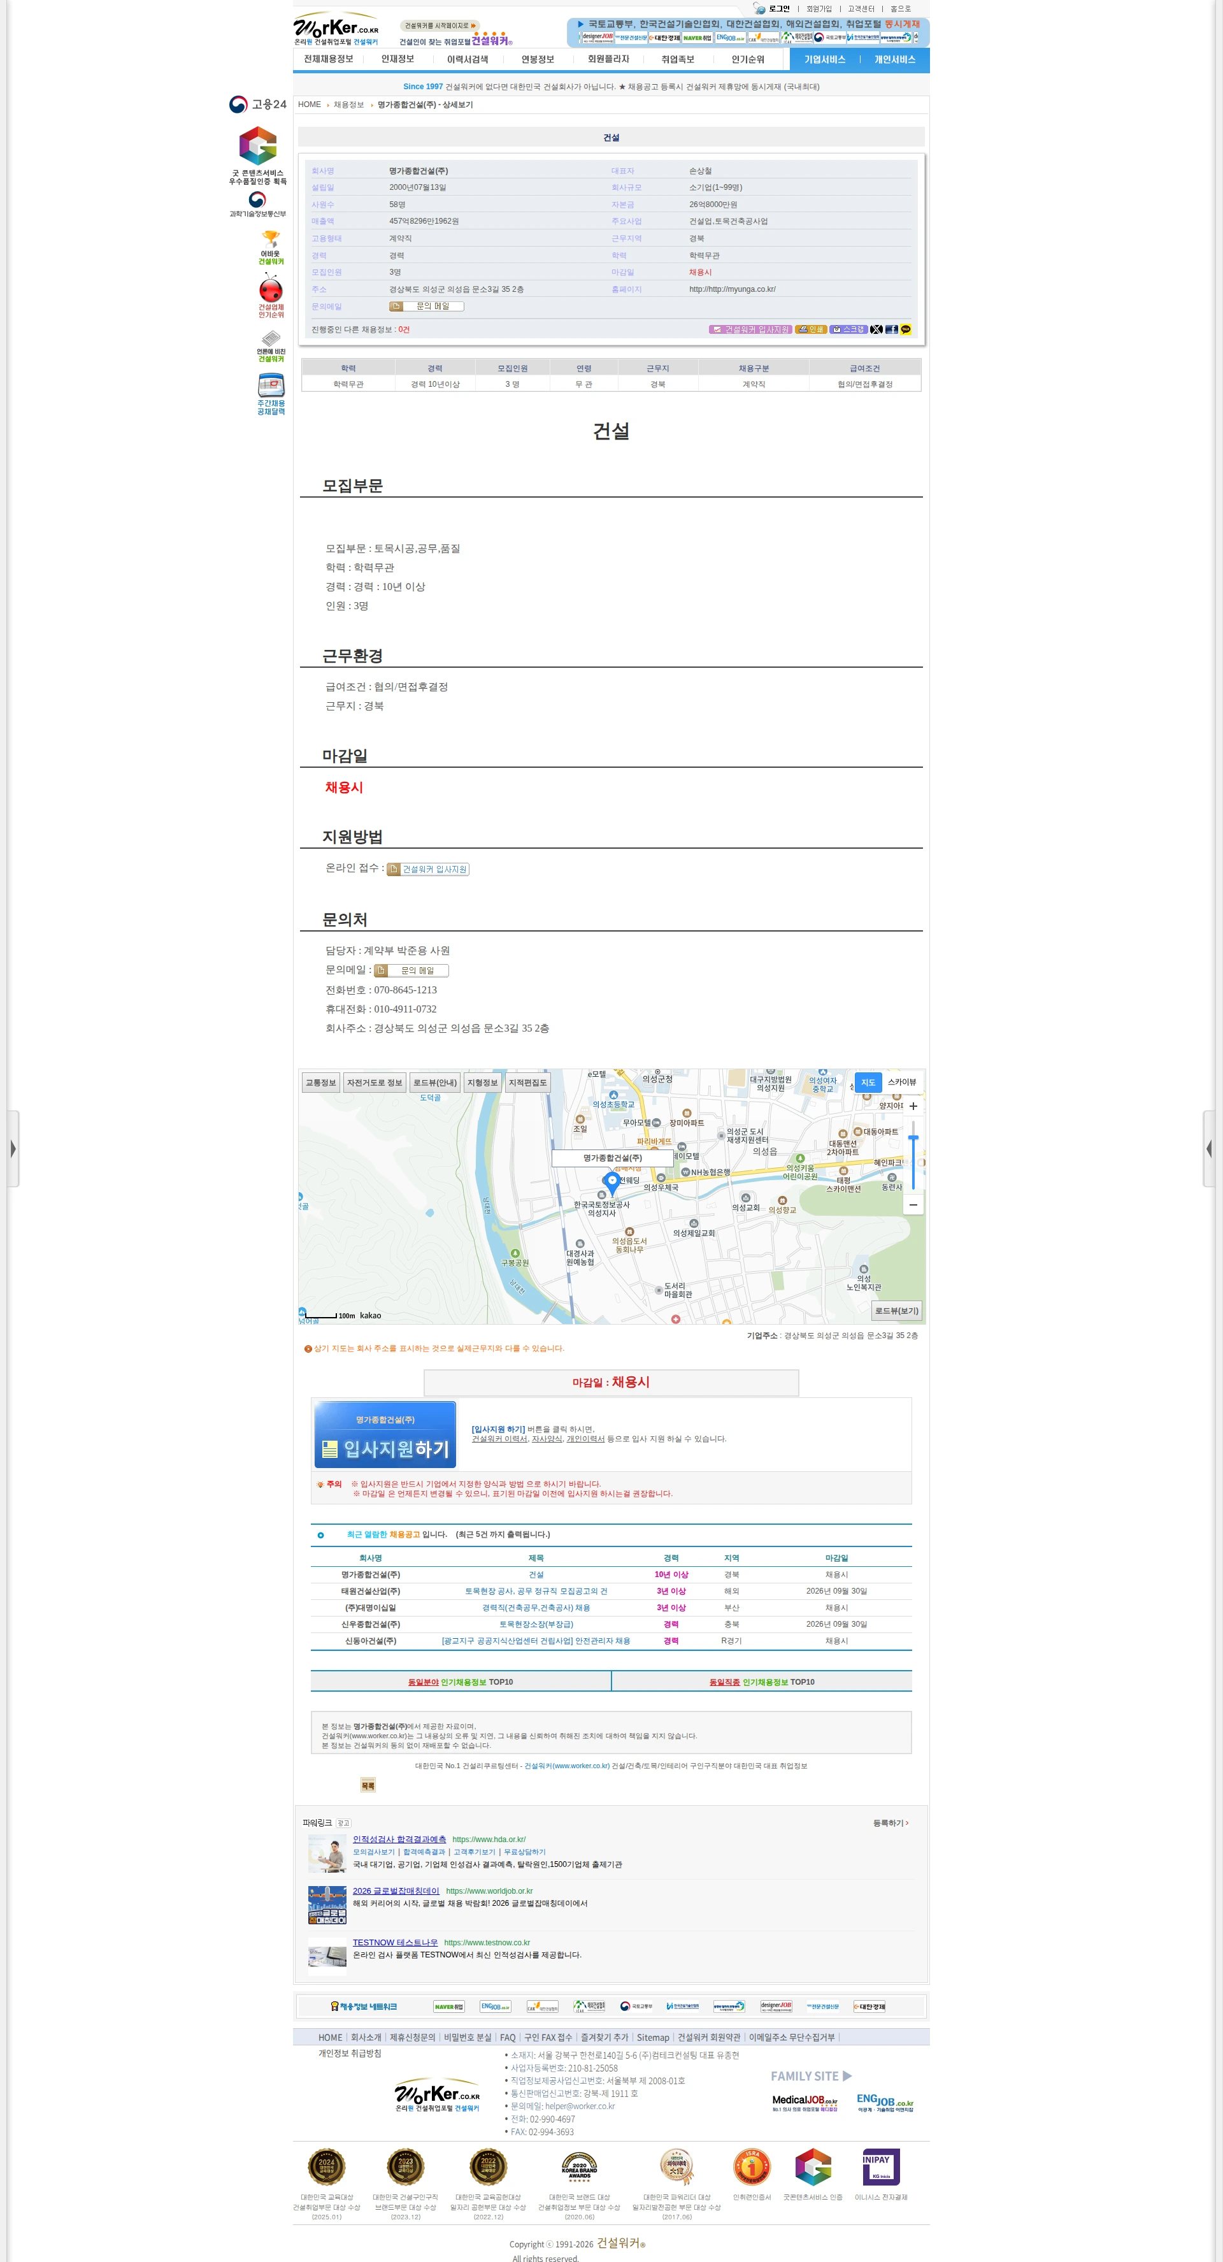Click the 굿 콘텐츠서비스 우수품질인증 badge in the sidebar
1223x2262 pixels.
coord(258,155)
